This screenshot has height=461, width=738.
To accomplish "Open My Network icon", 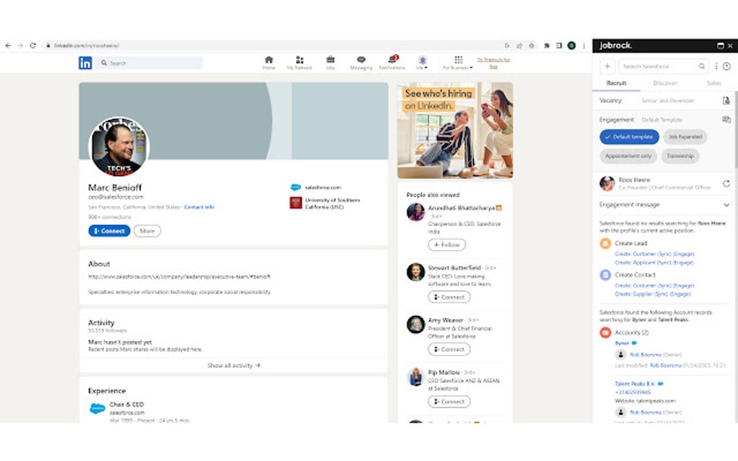I will point(300,60).
